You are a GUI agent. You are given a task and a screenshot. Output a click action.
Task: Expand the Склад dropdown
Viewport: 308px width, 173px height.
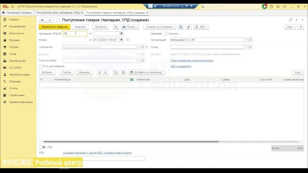point(246,47)
